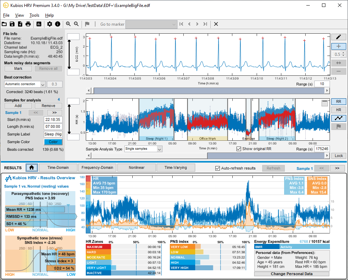
Task: Click the beat correction threshold 0.3 field
Action: pos(55,84)
